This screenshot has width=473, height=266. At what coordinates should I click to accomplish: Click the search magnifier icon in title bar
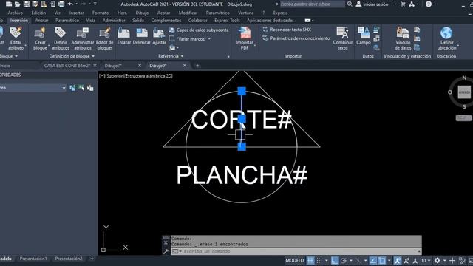350,4
